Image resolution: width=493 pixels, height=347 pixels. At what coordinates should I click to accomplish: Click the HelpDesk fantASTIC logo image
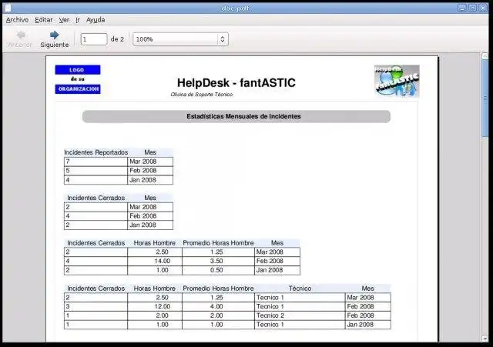point(397,81)
